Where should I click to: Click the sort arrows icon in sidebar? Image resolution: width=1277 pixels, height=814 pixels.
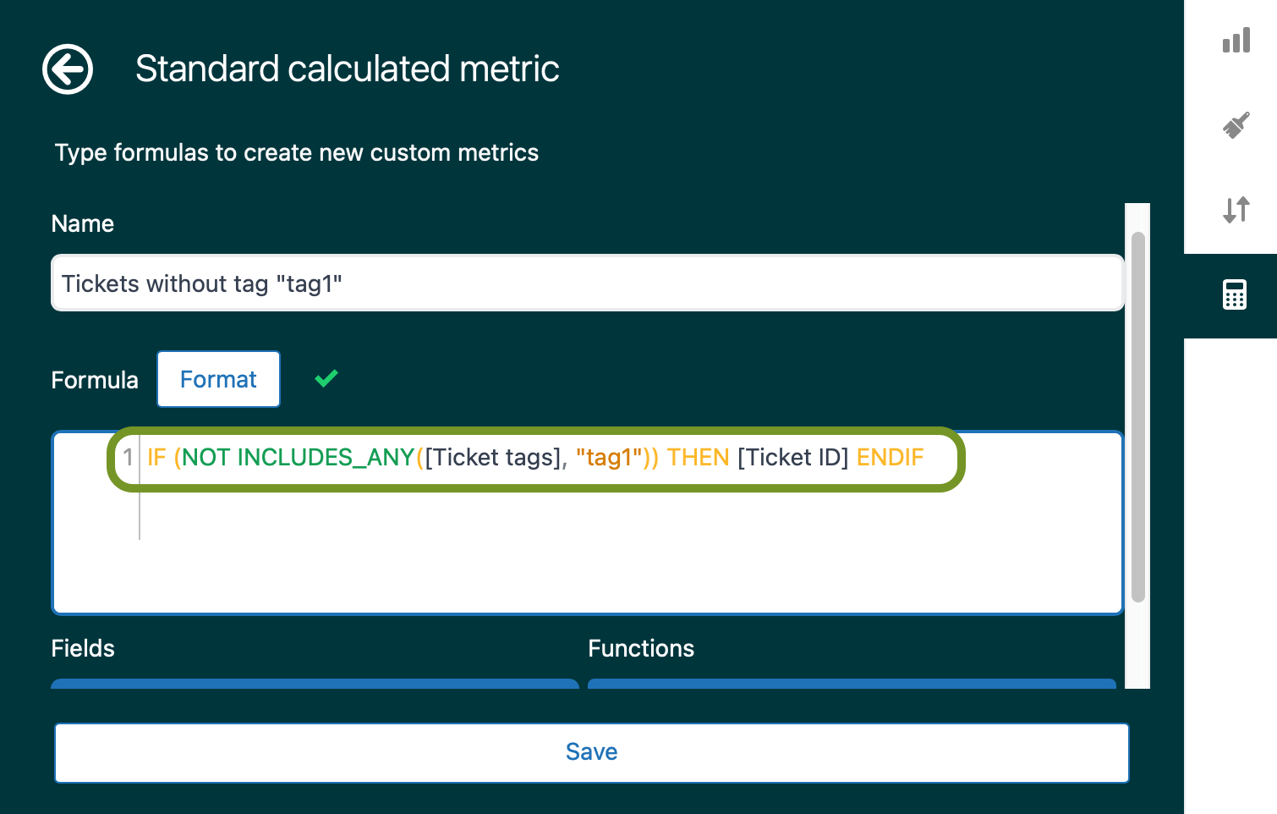(1236, 210)
